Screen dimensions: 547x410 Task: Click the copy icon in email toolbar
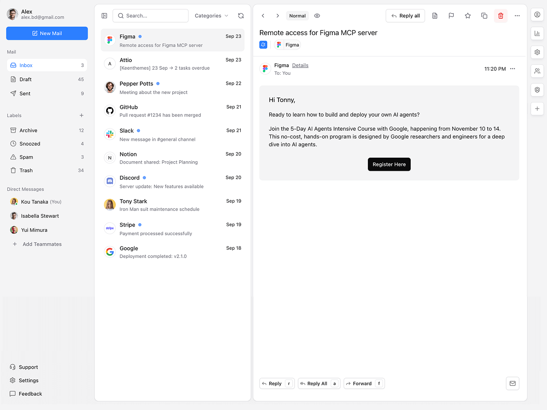484,16
